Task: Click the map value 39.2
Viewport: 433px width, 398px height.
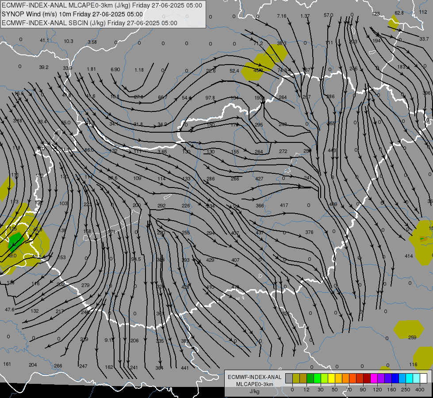Action: pos(44,67)
